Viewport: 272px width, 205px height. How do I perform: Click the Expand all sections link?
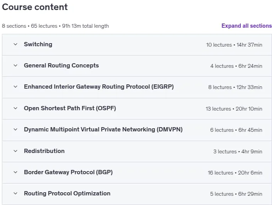(x=247, y=26)
